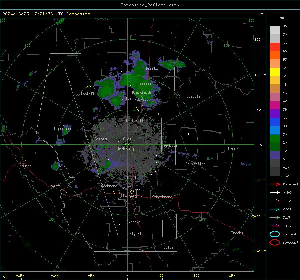Click the yellow radar-center diamond at Didsbury
Viewport: 300px width, 280px height.
tap(127, 145)
